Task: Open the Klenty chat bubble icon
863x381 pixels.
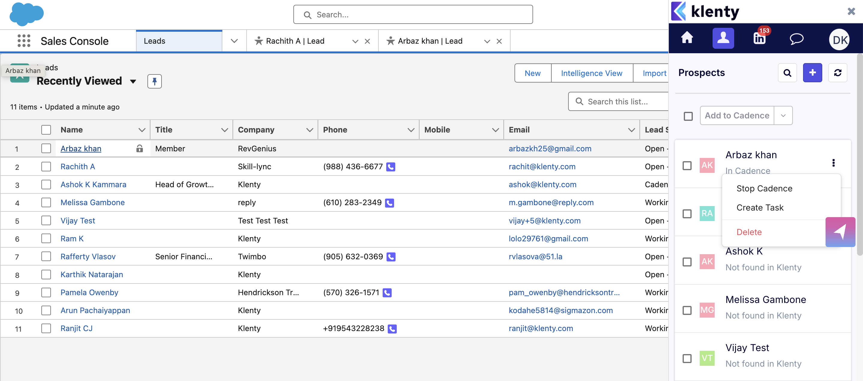Action: pyautogui.click(x=796, y=39)
